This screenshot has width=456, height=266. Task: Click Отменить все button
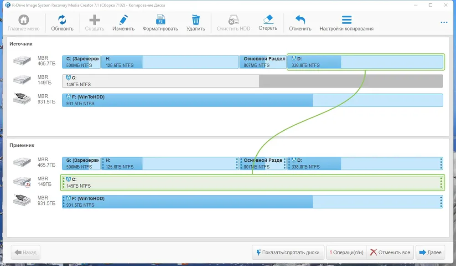coord(390,252)
